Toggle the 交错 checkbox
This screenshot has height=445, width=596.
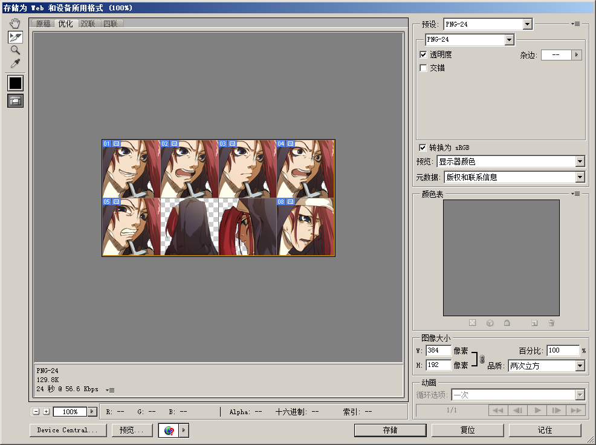[x=423, y=68]
